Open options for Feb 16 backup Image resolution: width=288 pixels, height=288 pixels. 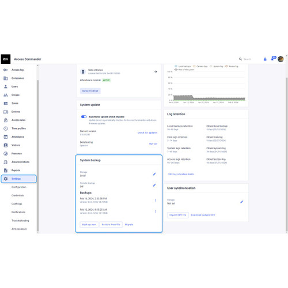(156, 200)
